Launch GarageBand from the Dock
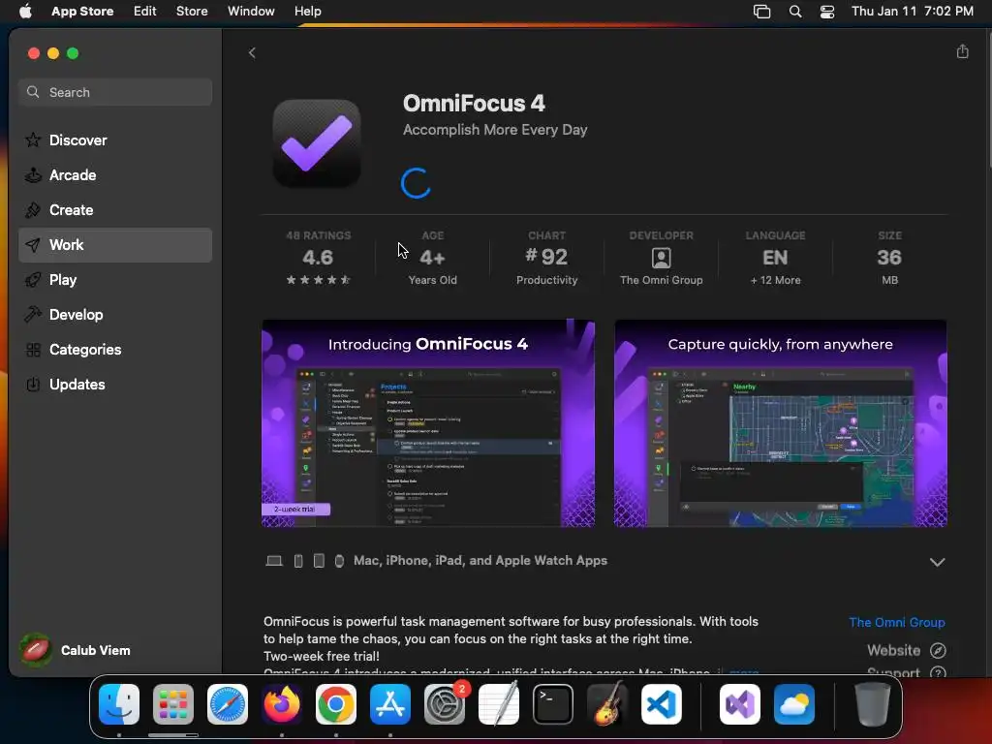Screen dimensions: 992x744 tap(607, 704)
